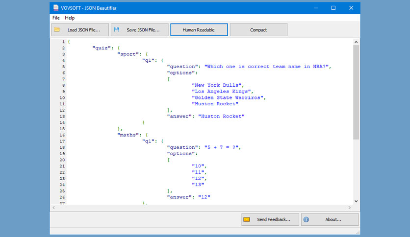Click the "options" key on line 6

[180, 73]
